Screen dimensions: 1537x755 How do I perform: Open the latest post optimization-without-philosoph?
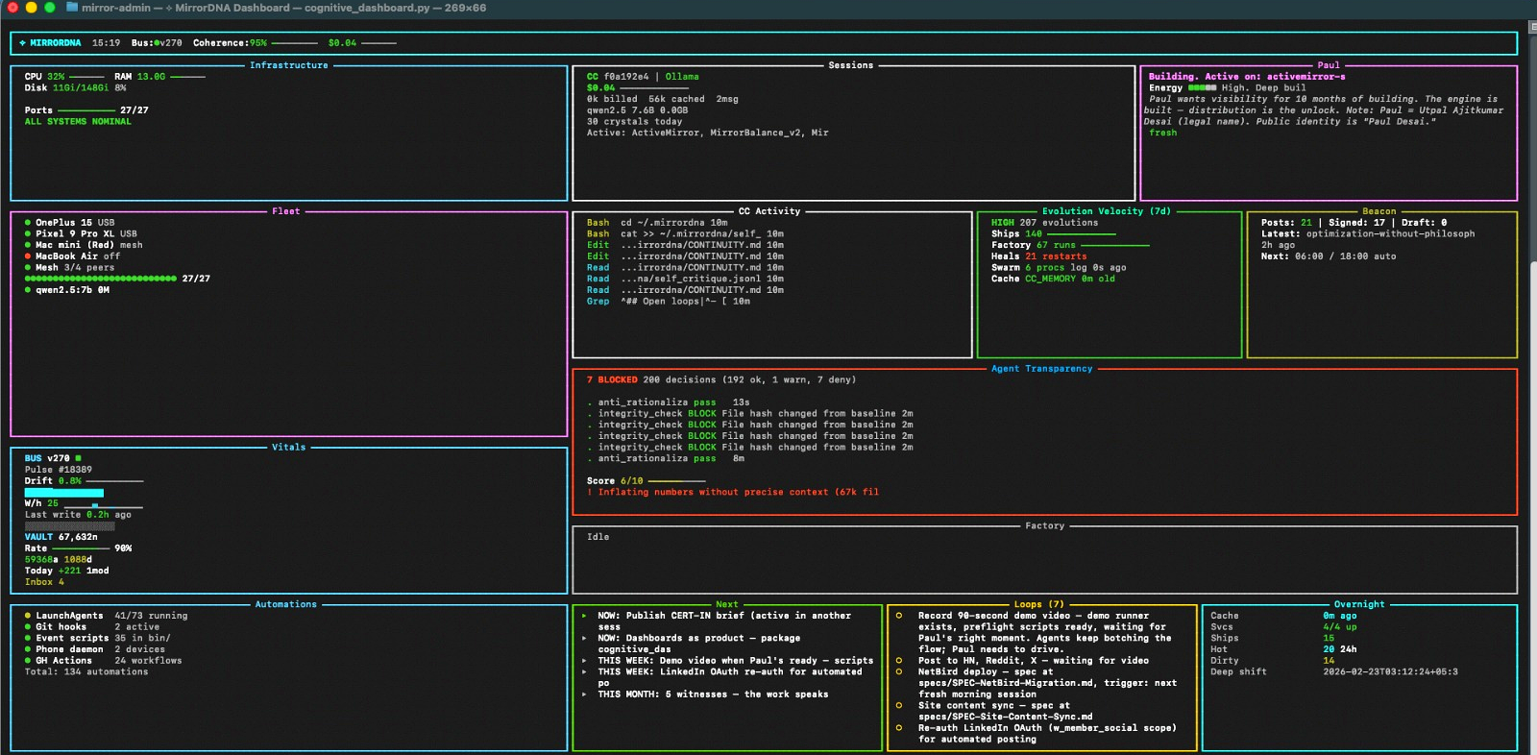point(1390,234)
